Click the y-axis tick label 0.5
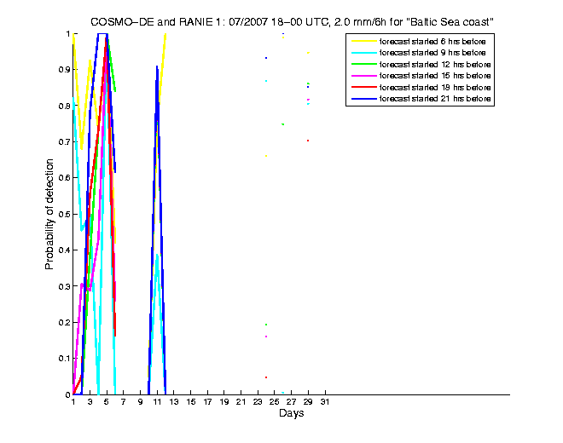Image resolution: width=563 pixels, height=443 pixels. pos(62,214)
